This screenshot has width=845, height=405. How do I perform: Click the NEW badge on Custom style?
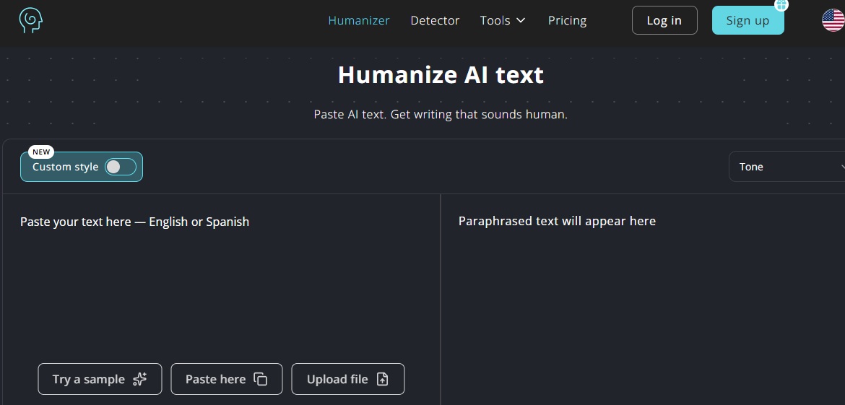click(x=41, y=152)
